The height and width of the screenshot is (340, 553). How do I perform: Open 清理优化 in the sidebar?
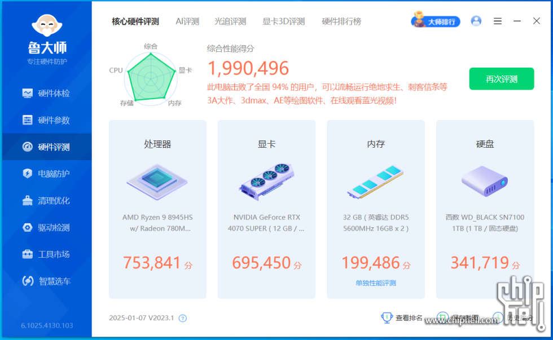[47, 201]
